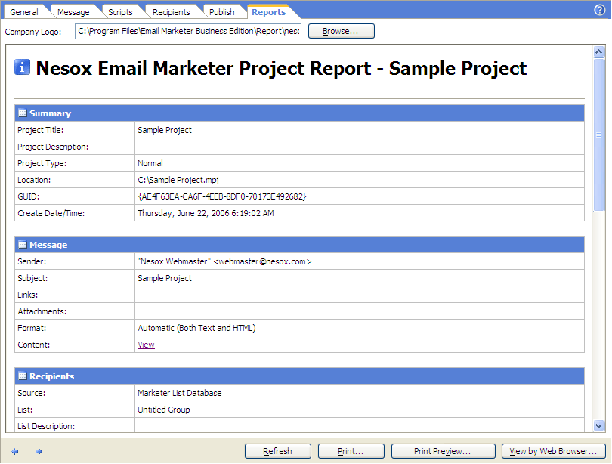Image resolution: width=612 pixels, height=464 pixels.
Task: Click the Create Date/Time value
Action: tap(206, 213)
